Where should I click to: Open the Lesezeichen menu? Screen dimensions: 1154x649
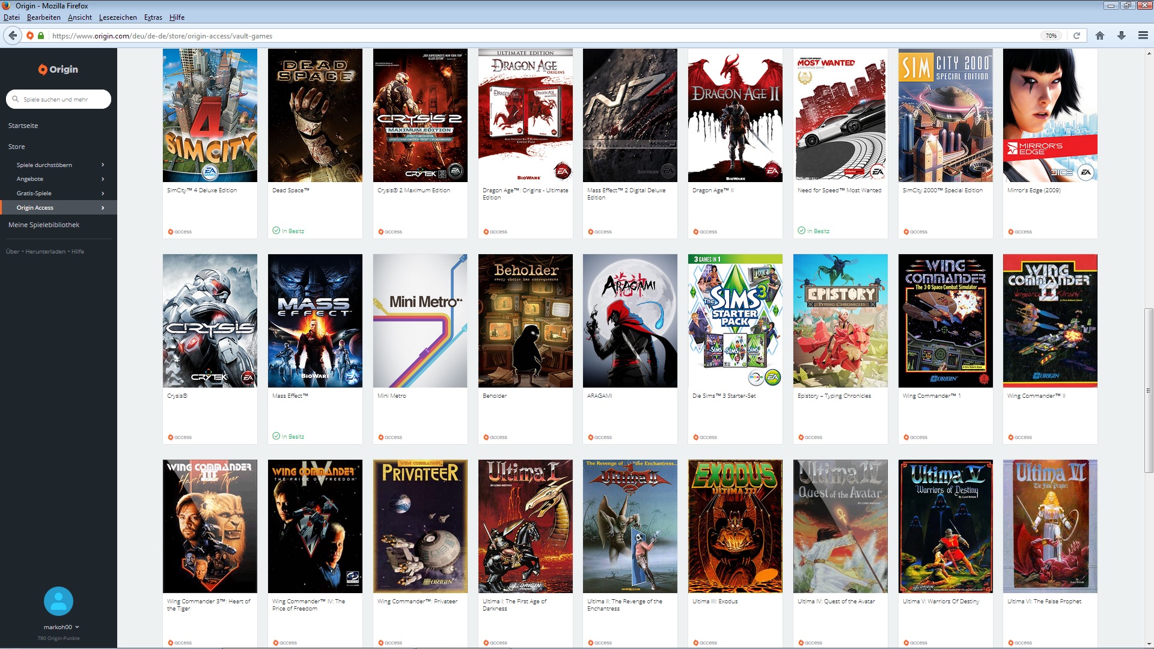[118, 17]
